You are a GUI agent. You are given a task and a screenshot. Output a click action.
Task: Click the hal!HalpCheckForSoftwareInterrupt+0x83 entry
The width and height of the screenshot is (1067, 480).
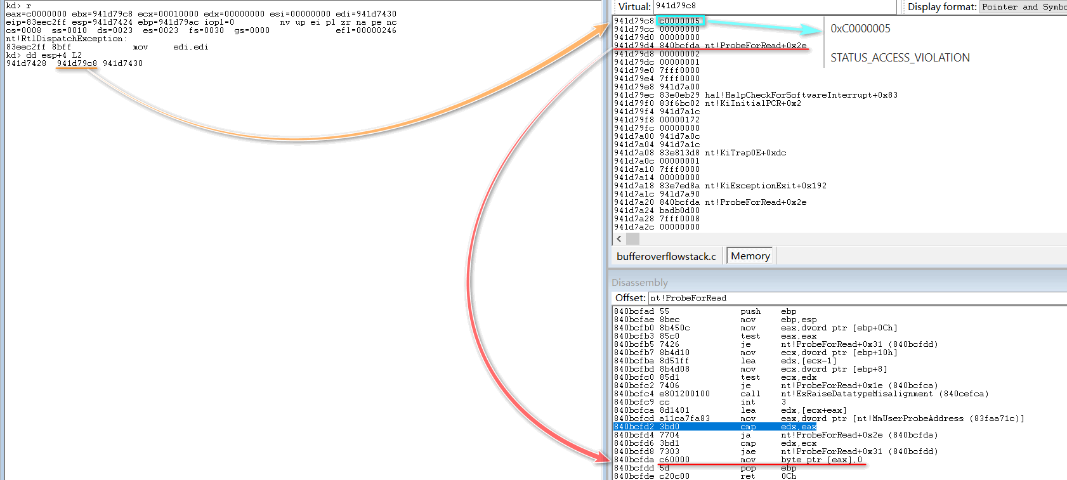801,95
